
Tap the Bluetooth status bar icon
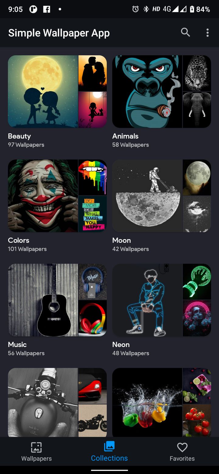coord(146,9)
